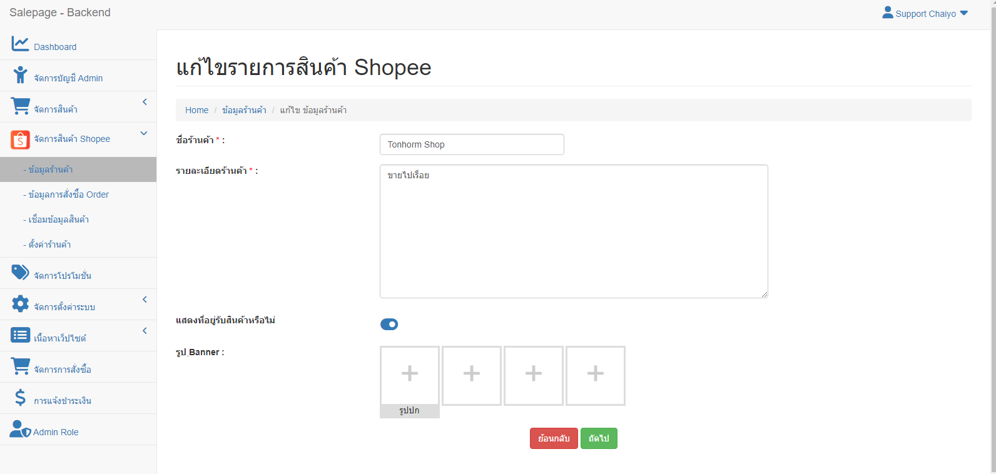The image size is (996, 474).
Task: Click the shop name input field
Action: pos(472,144)
